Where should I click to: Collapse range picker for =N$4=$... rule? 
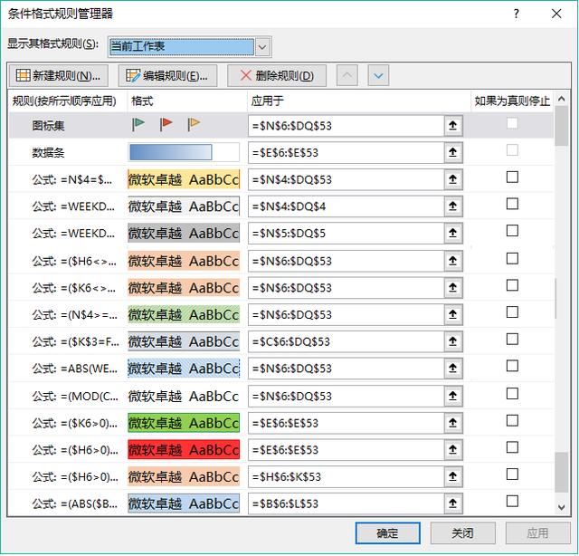(452, 179)
